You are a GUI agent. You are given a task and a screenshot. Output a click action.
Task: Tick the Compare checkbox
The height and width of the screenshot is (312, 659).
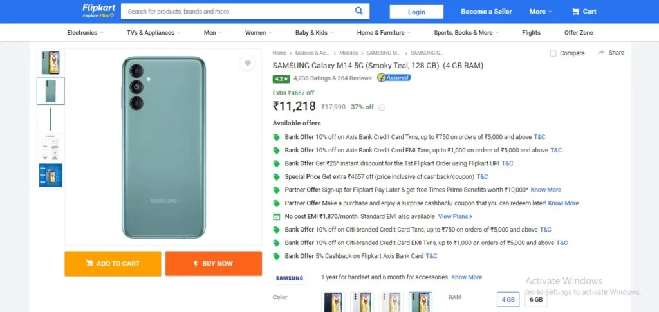coord(553,53)
